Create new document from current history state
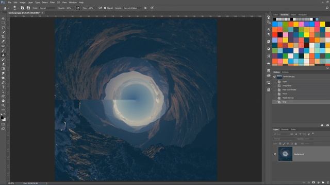 pyautogui.click(x=322, y=125)
